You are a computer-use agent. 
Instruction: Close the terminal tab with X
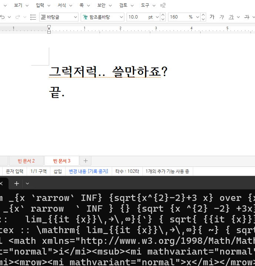point(1,183)
